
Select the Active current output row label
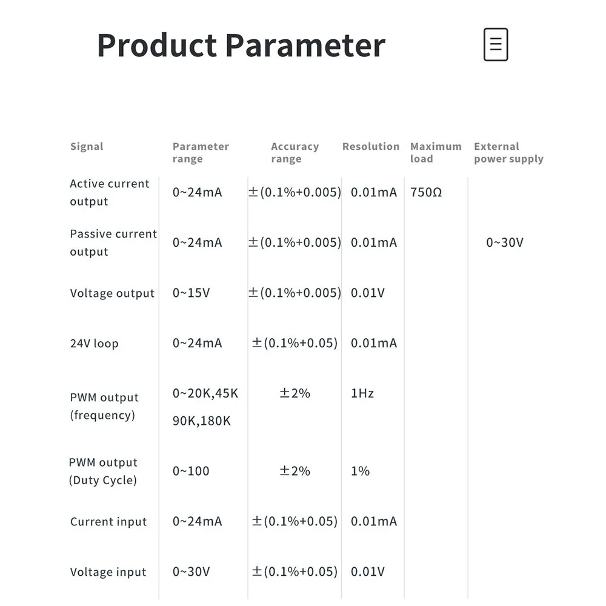pos(109,193)
